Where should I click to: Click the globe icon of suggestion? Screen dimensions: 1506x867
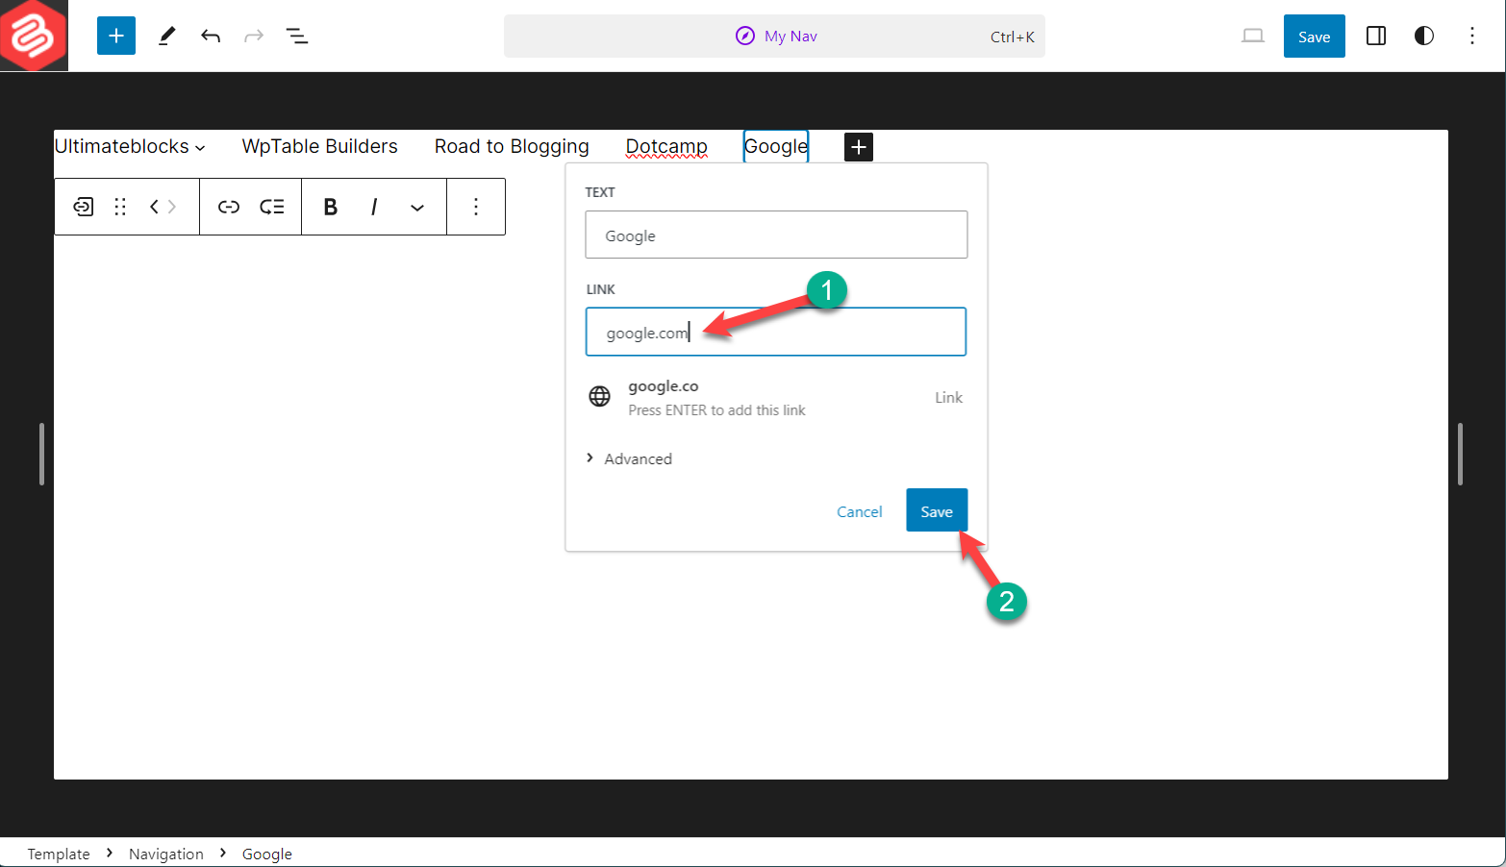(x=599, y=396)
